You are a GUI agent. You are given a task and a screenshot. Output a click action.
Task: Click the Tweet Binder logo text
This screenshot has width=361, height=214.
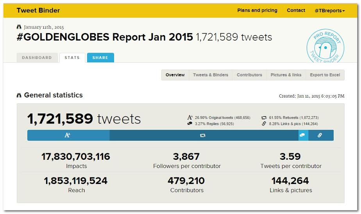tap(38, 11)
